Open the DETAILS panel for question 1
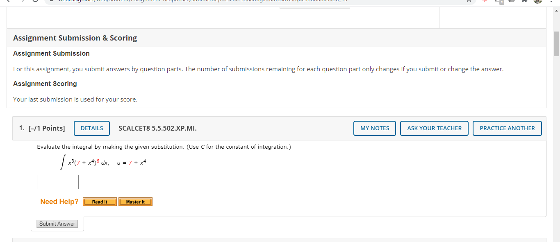This screenshot has width=560, height=242. pyautogui.click(x=91, y=128)
